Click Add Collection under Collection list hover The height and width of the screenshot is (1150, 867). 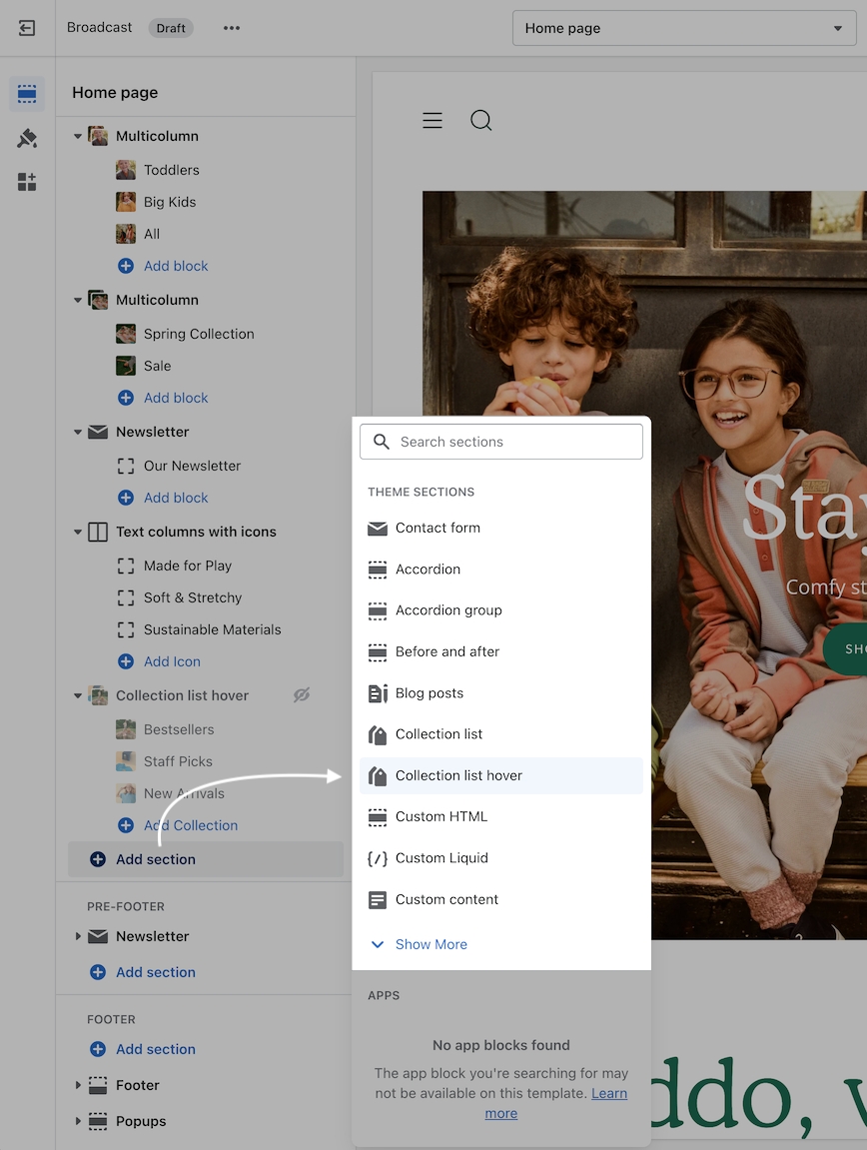pyautogui.click(x=190, y=825)
